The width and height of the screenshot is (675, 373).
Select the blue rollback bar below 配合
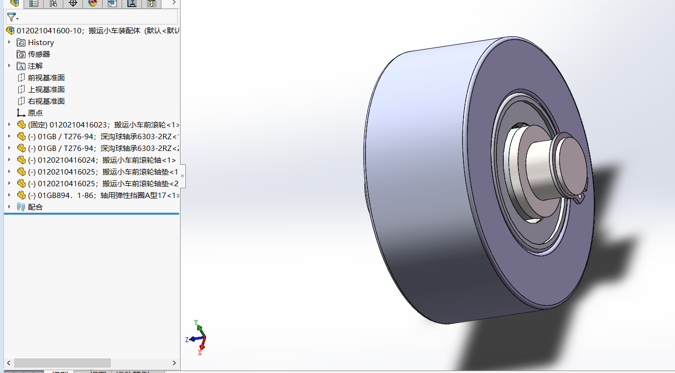(x=91, y=214)
